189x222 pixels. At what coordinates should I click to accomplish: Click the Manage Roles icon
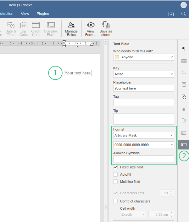(71, 29)
